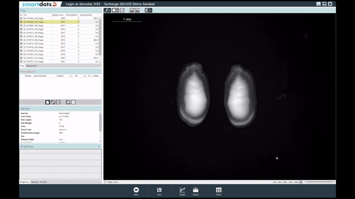Click the trash icon in the image toolbar
The width and height of the screenshot is (355, 199).
122,10
